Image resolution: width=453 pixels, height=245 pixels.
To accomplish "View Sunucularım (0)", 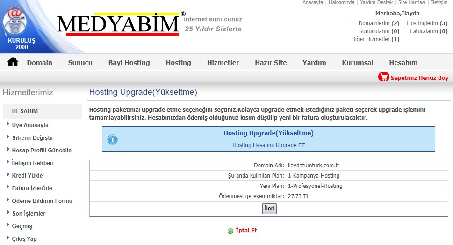I will (x=379, y=31).
